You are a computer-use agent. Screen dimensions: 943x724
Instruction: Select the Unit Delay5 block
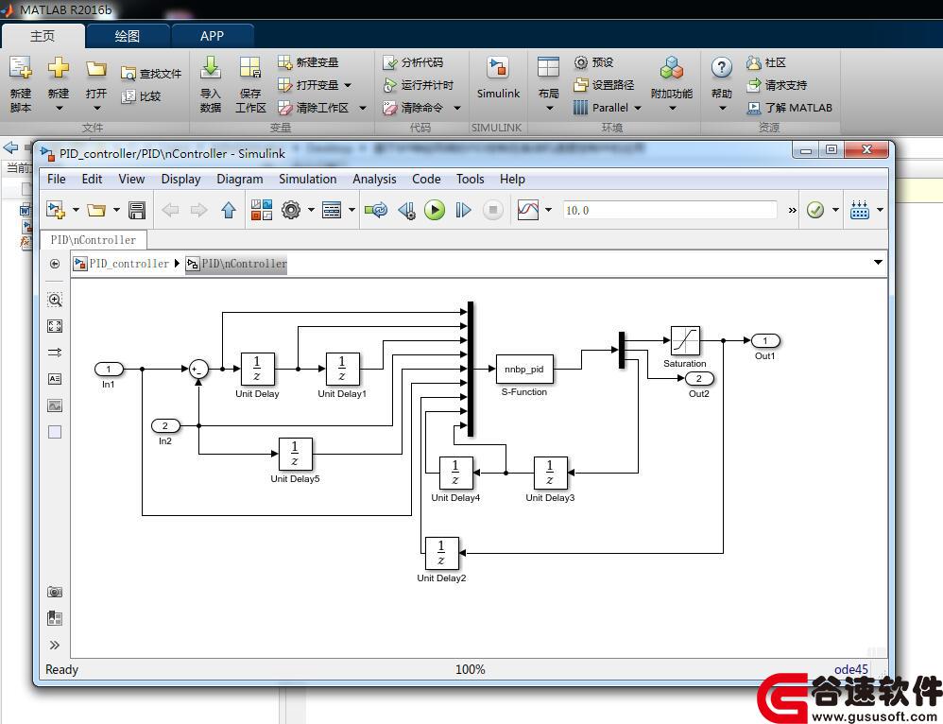point(295,454)
